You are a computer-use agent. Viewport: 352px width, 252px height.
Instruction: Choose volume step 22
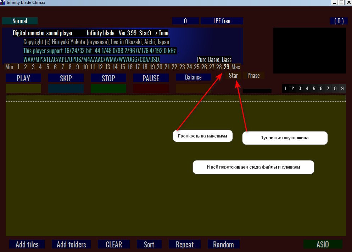pos(174,67)
